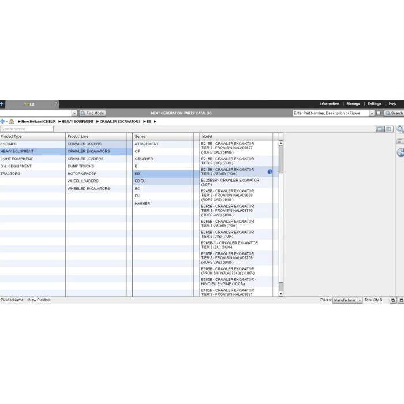The height and width of the screenshot is (404, 404).
Task: Go to home icon in breadcrumb
Action: coord(12,121)
